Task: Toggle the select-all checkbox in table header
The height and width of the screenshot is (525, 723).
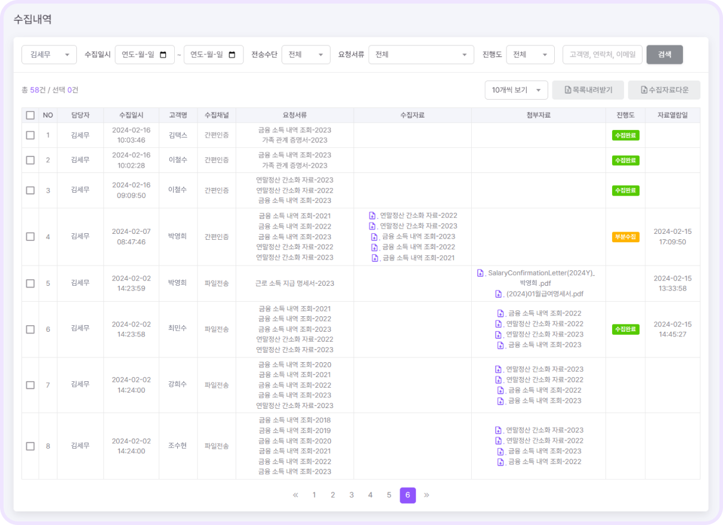Action: coord(30,115)
